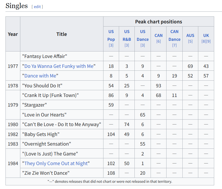Select the "Stargazer" title cell

62,105
